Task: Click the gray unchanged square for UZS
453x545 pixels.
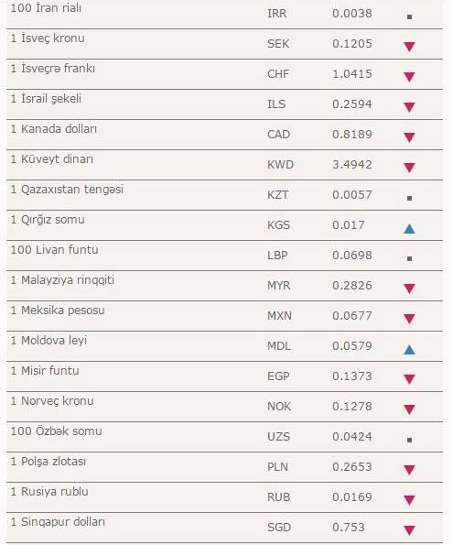Action: point(409,440)
